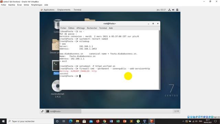Select the running centos7 VM taskbar icon
220x124 pixels.
pos(152,121)
